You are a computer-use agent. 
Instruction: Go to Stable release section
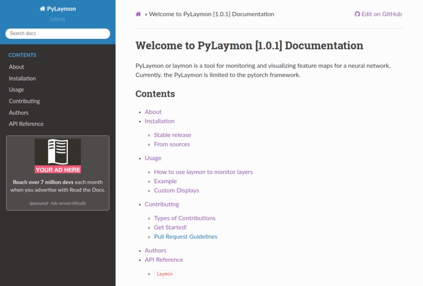(172, 135)
